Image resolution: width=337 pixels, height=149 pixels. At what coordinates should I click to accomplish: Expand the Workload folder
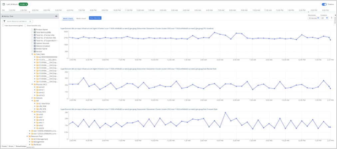point(29,144)
